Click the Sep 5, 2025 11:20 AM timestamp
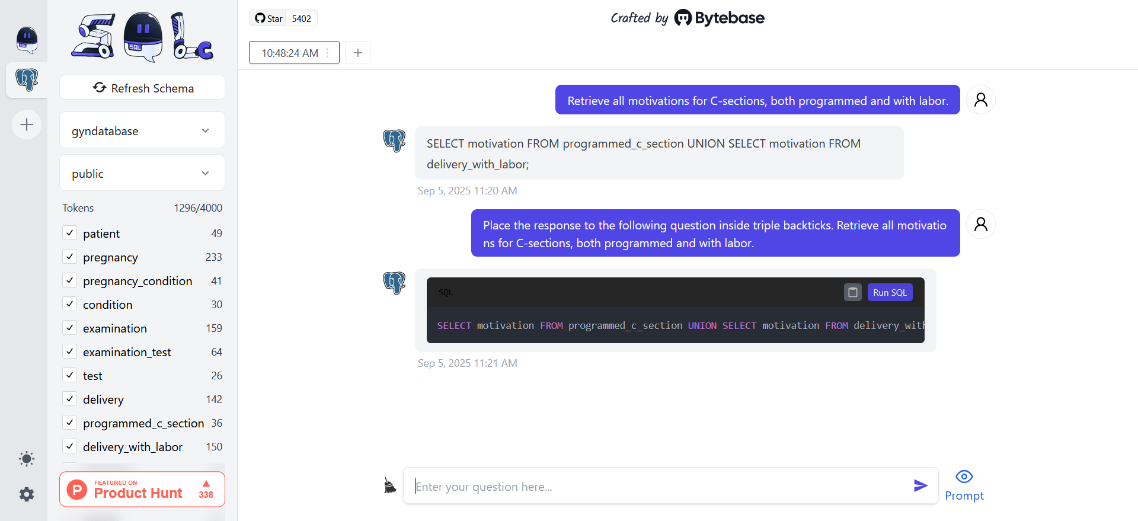Screen dimensions: 1138x521 tap(468, 191)
